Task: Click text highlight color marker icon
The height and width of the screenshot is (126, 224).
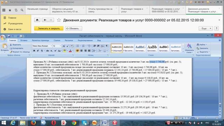Action: tap(64, 51)
